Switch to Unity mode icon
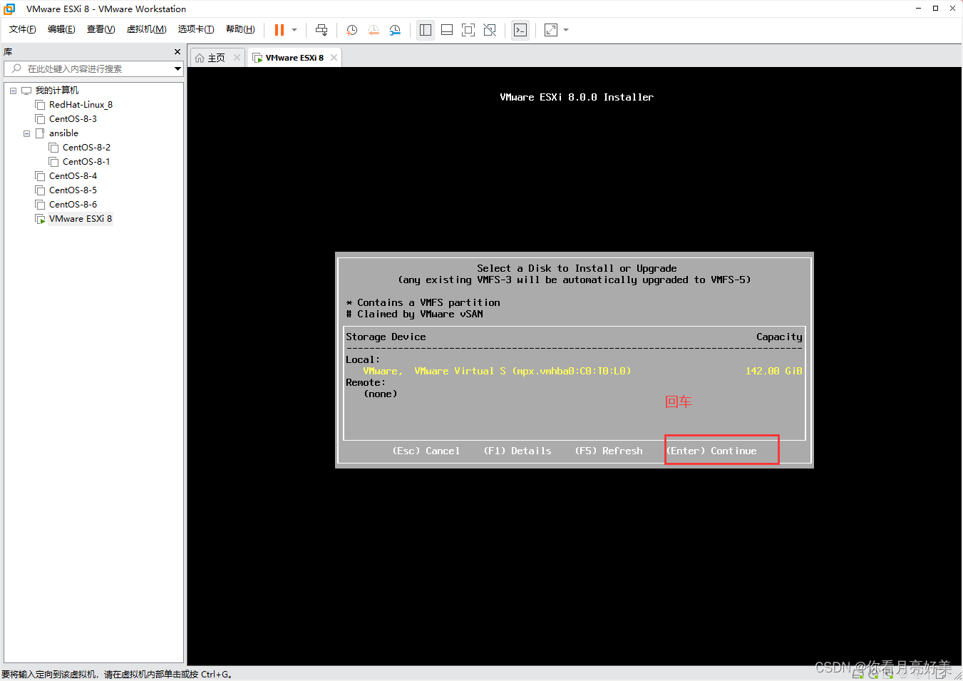963x681 pixels. (x=490, y=30)
